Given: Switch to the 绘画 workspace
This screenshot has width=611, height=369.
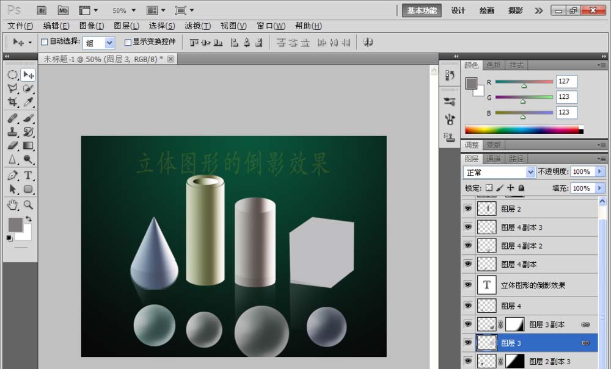Looking at the screenshot, I should 487,10.
